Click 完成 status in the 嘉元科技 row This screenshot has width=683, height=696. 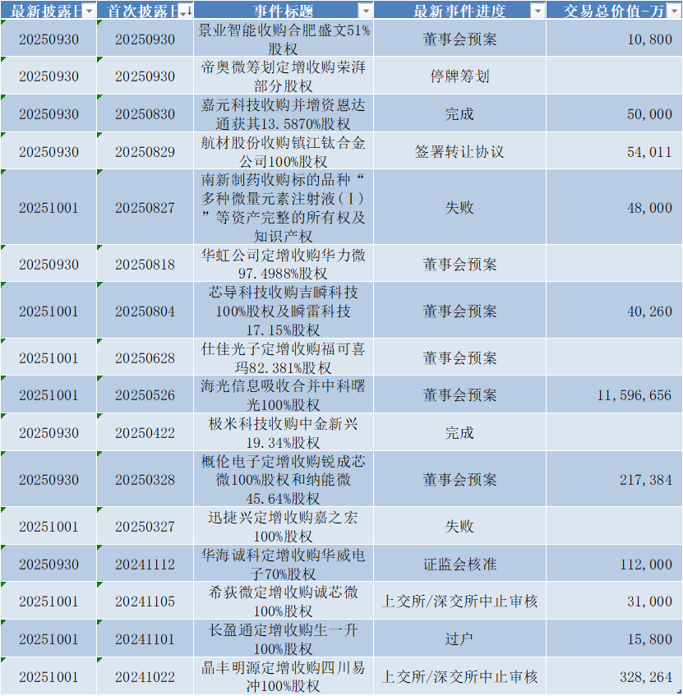459,113
